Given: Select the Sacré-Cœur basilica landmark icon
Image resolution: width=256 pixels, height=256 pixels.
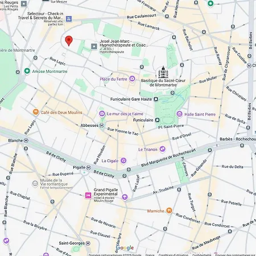Looking at the screenshot, I should coord(163,72).
